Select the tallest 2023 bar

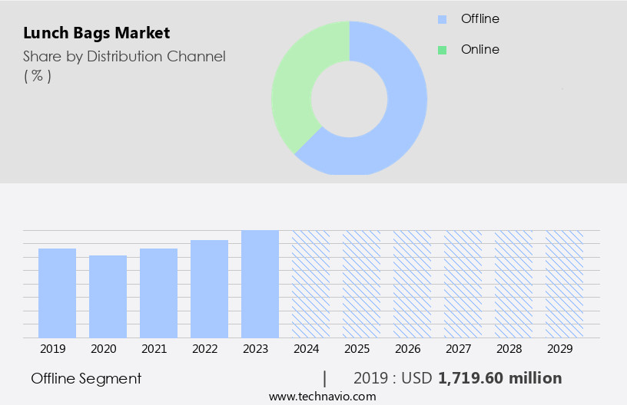[260, 284]
